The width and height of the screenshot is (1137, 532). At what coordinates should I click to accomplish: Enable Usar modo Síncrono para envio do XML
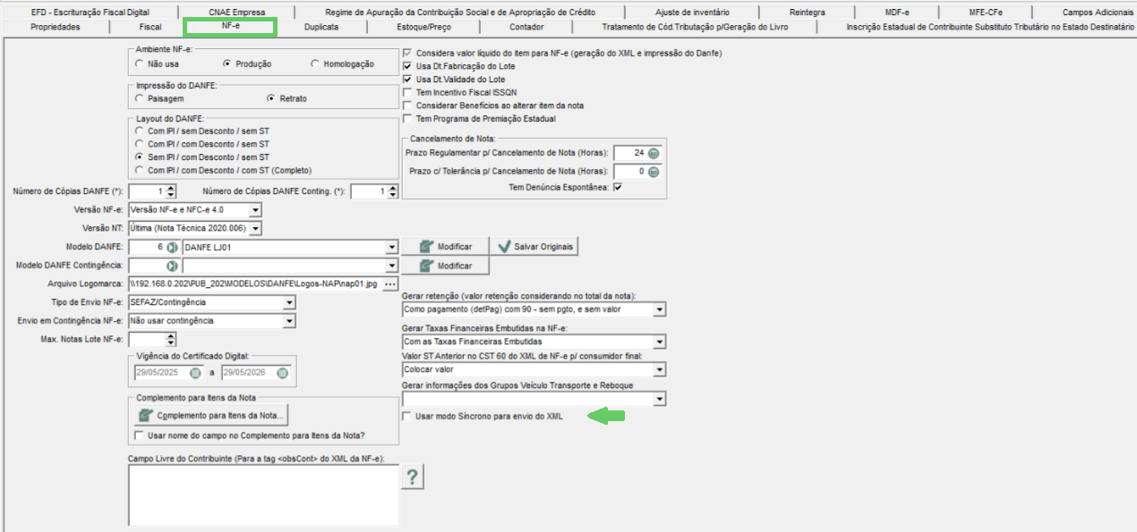[408, 417]
